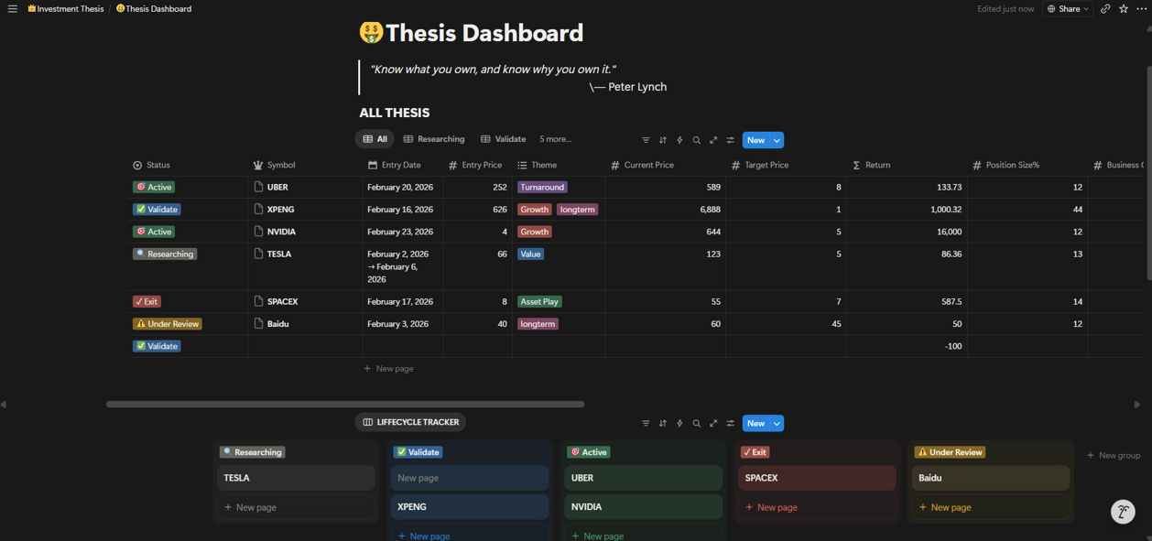The image size is (1152, 541).
Task: Expand the New button arrow in All Thesis
Action: tap(777, 140)
